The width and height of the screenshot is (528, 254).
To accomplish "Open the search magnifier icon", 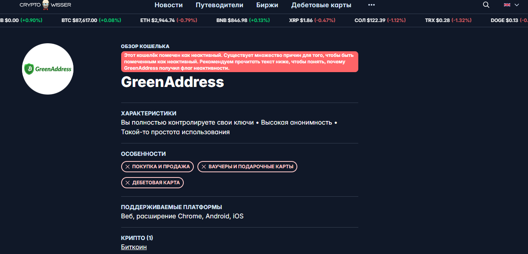I will click(486, 5).
